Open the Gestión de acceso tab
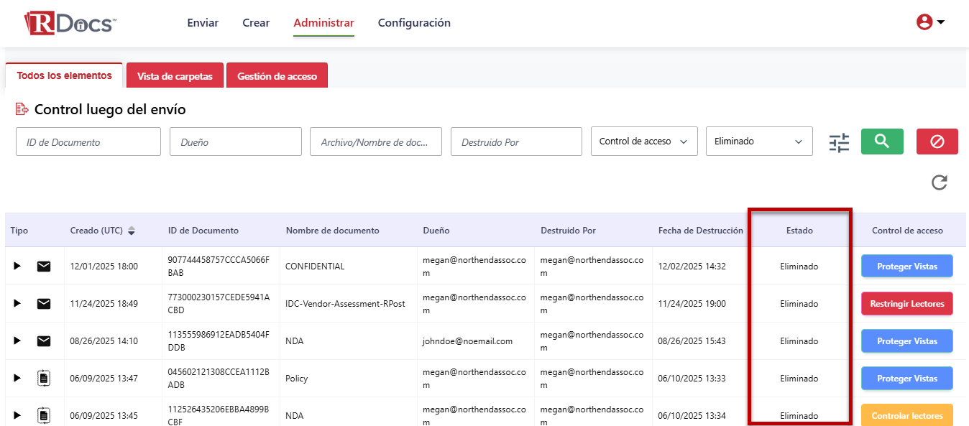This screenshot has height=426, width=969. coord(277,76)
